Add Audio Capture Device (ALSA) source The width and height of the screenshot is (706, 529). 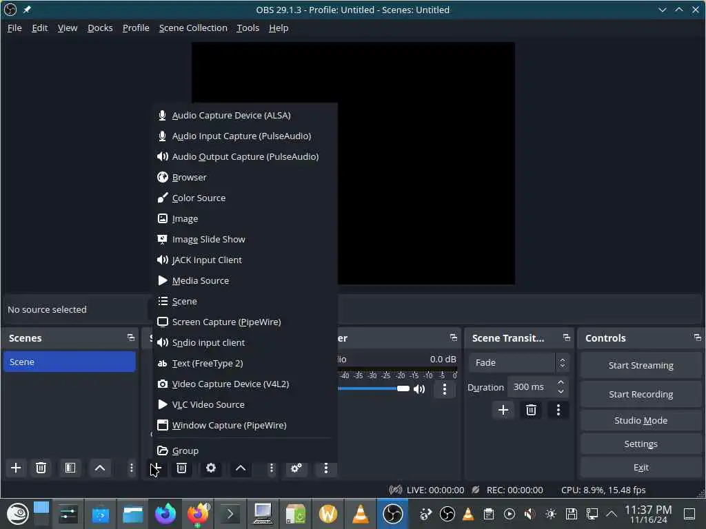(x=245, y=116)
